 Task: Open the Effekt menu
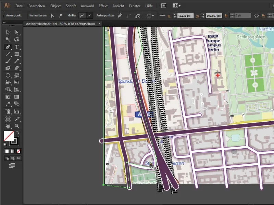tap(103, 6)
